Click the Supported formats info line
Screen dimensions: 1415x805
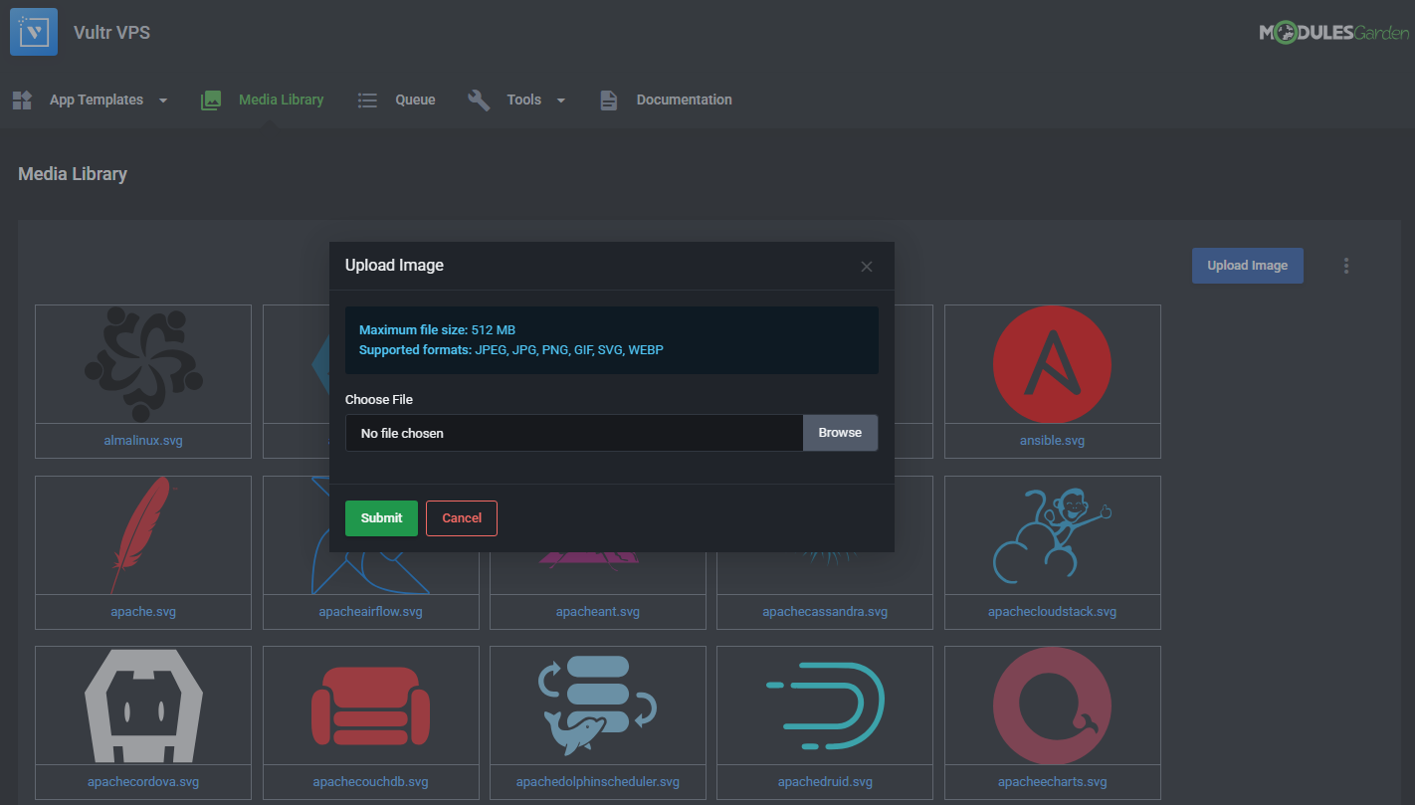point(510,350)
